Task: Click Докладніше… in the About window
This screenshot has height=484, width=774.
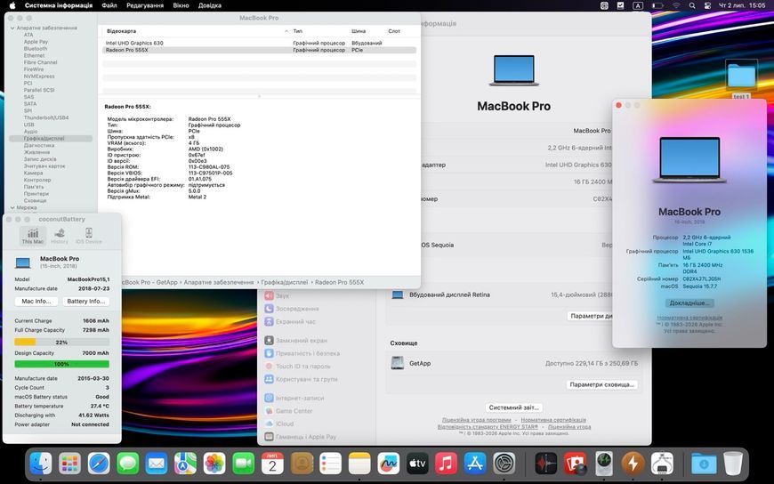Action: [689, 302]
